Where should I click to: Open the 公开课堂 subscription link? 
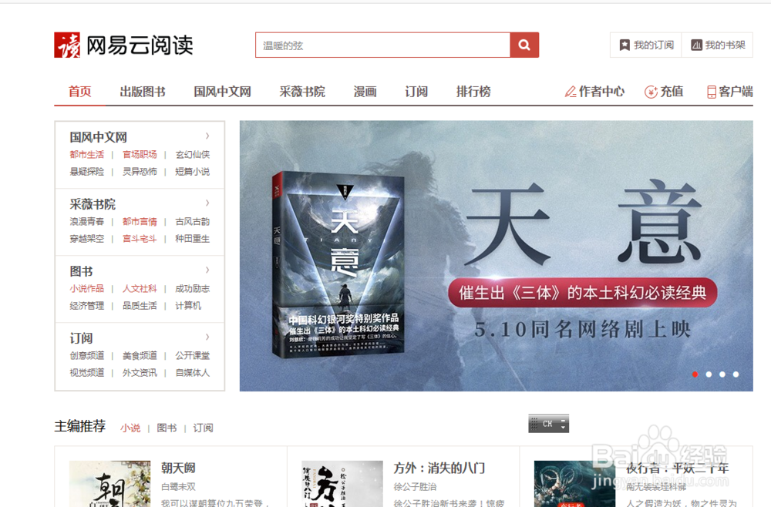[193, 356]
